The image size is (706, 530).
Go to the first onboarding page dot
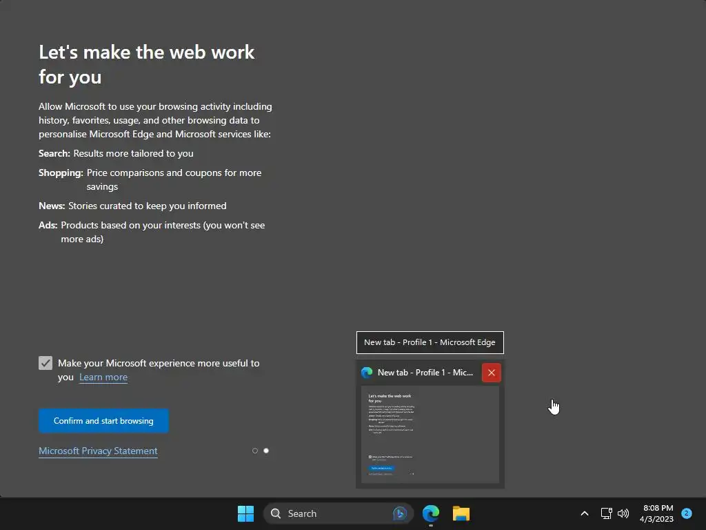(x=255, y=451)
